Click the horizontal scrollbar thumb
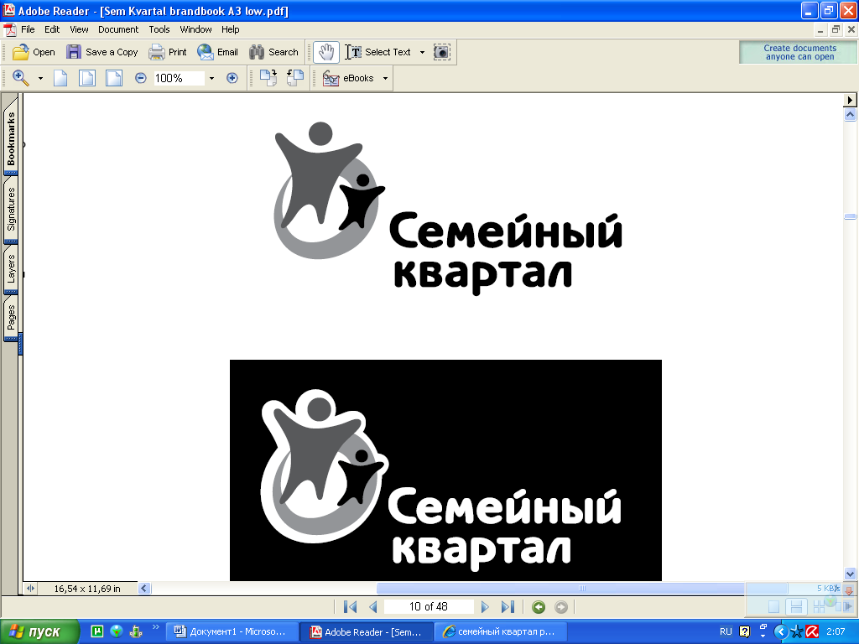The width and height of the screenshot is (859, 644). (x=582, y=589)
